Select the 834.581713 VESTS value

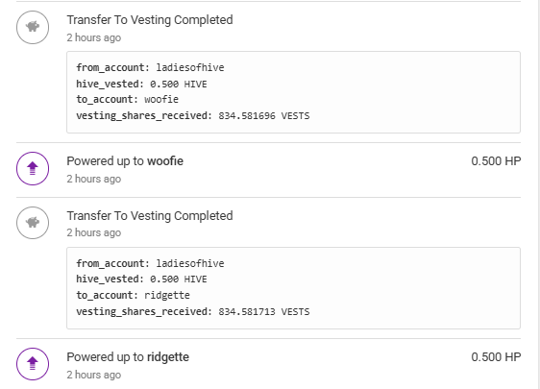[x=264, y=311]
